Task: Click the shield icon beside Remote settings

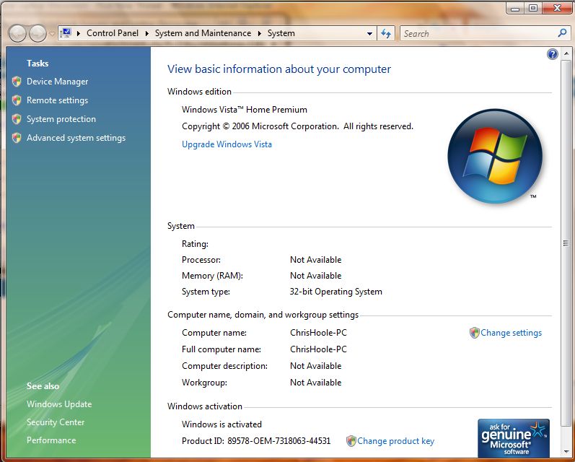Action: 17,100
